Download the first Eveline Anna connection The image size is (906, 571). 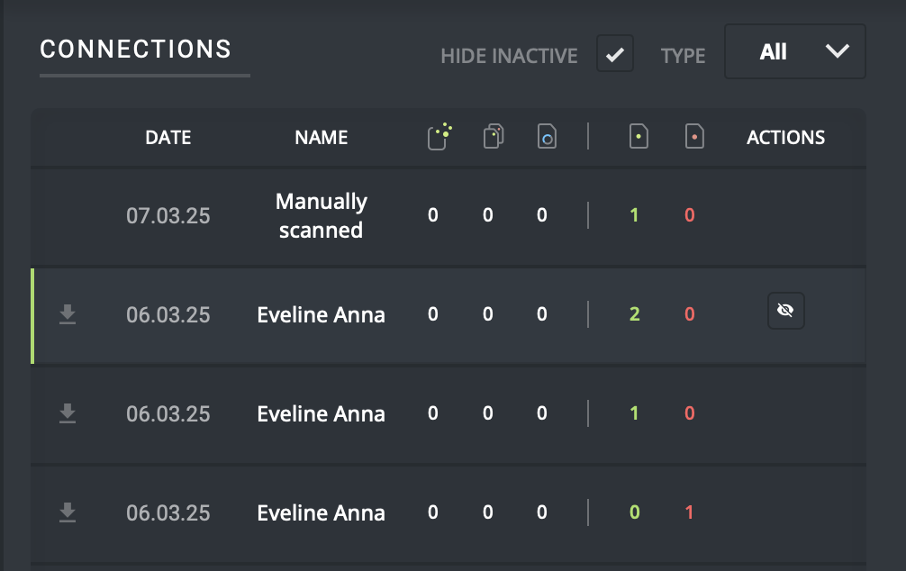[68, 314]
